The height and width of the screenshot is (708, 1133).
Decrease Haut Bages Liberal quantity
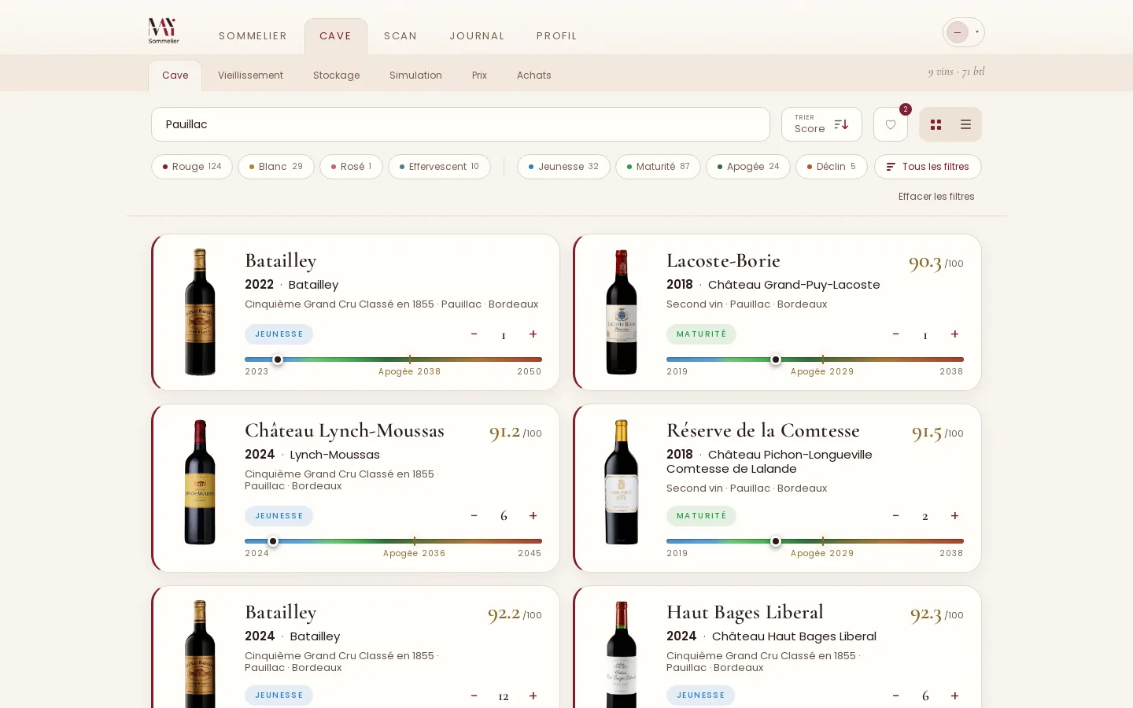click(x=895, y=695)
